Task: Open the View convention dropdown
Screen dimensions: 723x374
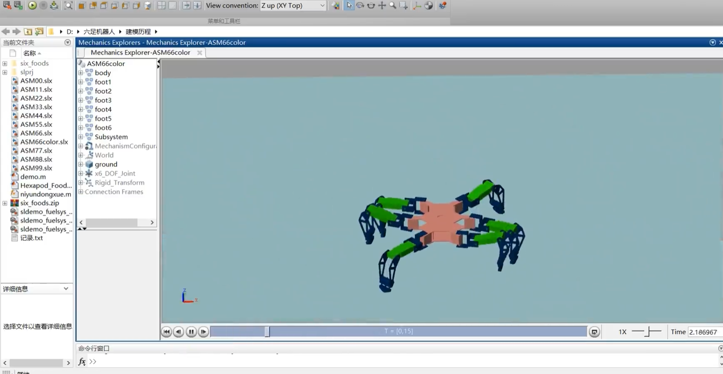Action: pyautogui.click(x=293, y=6)
